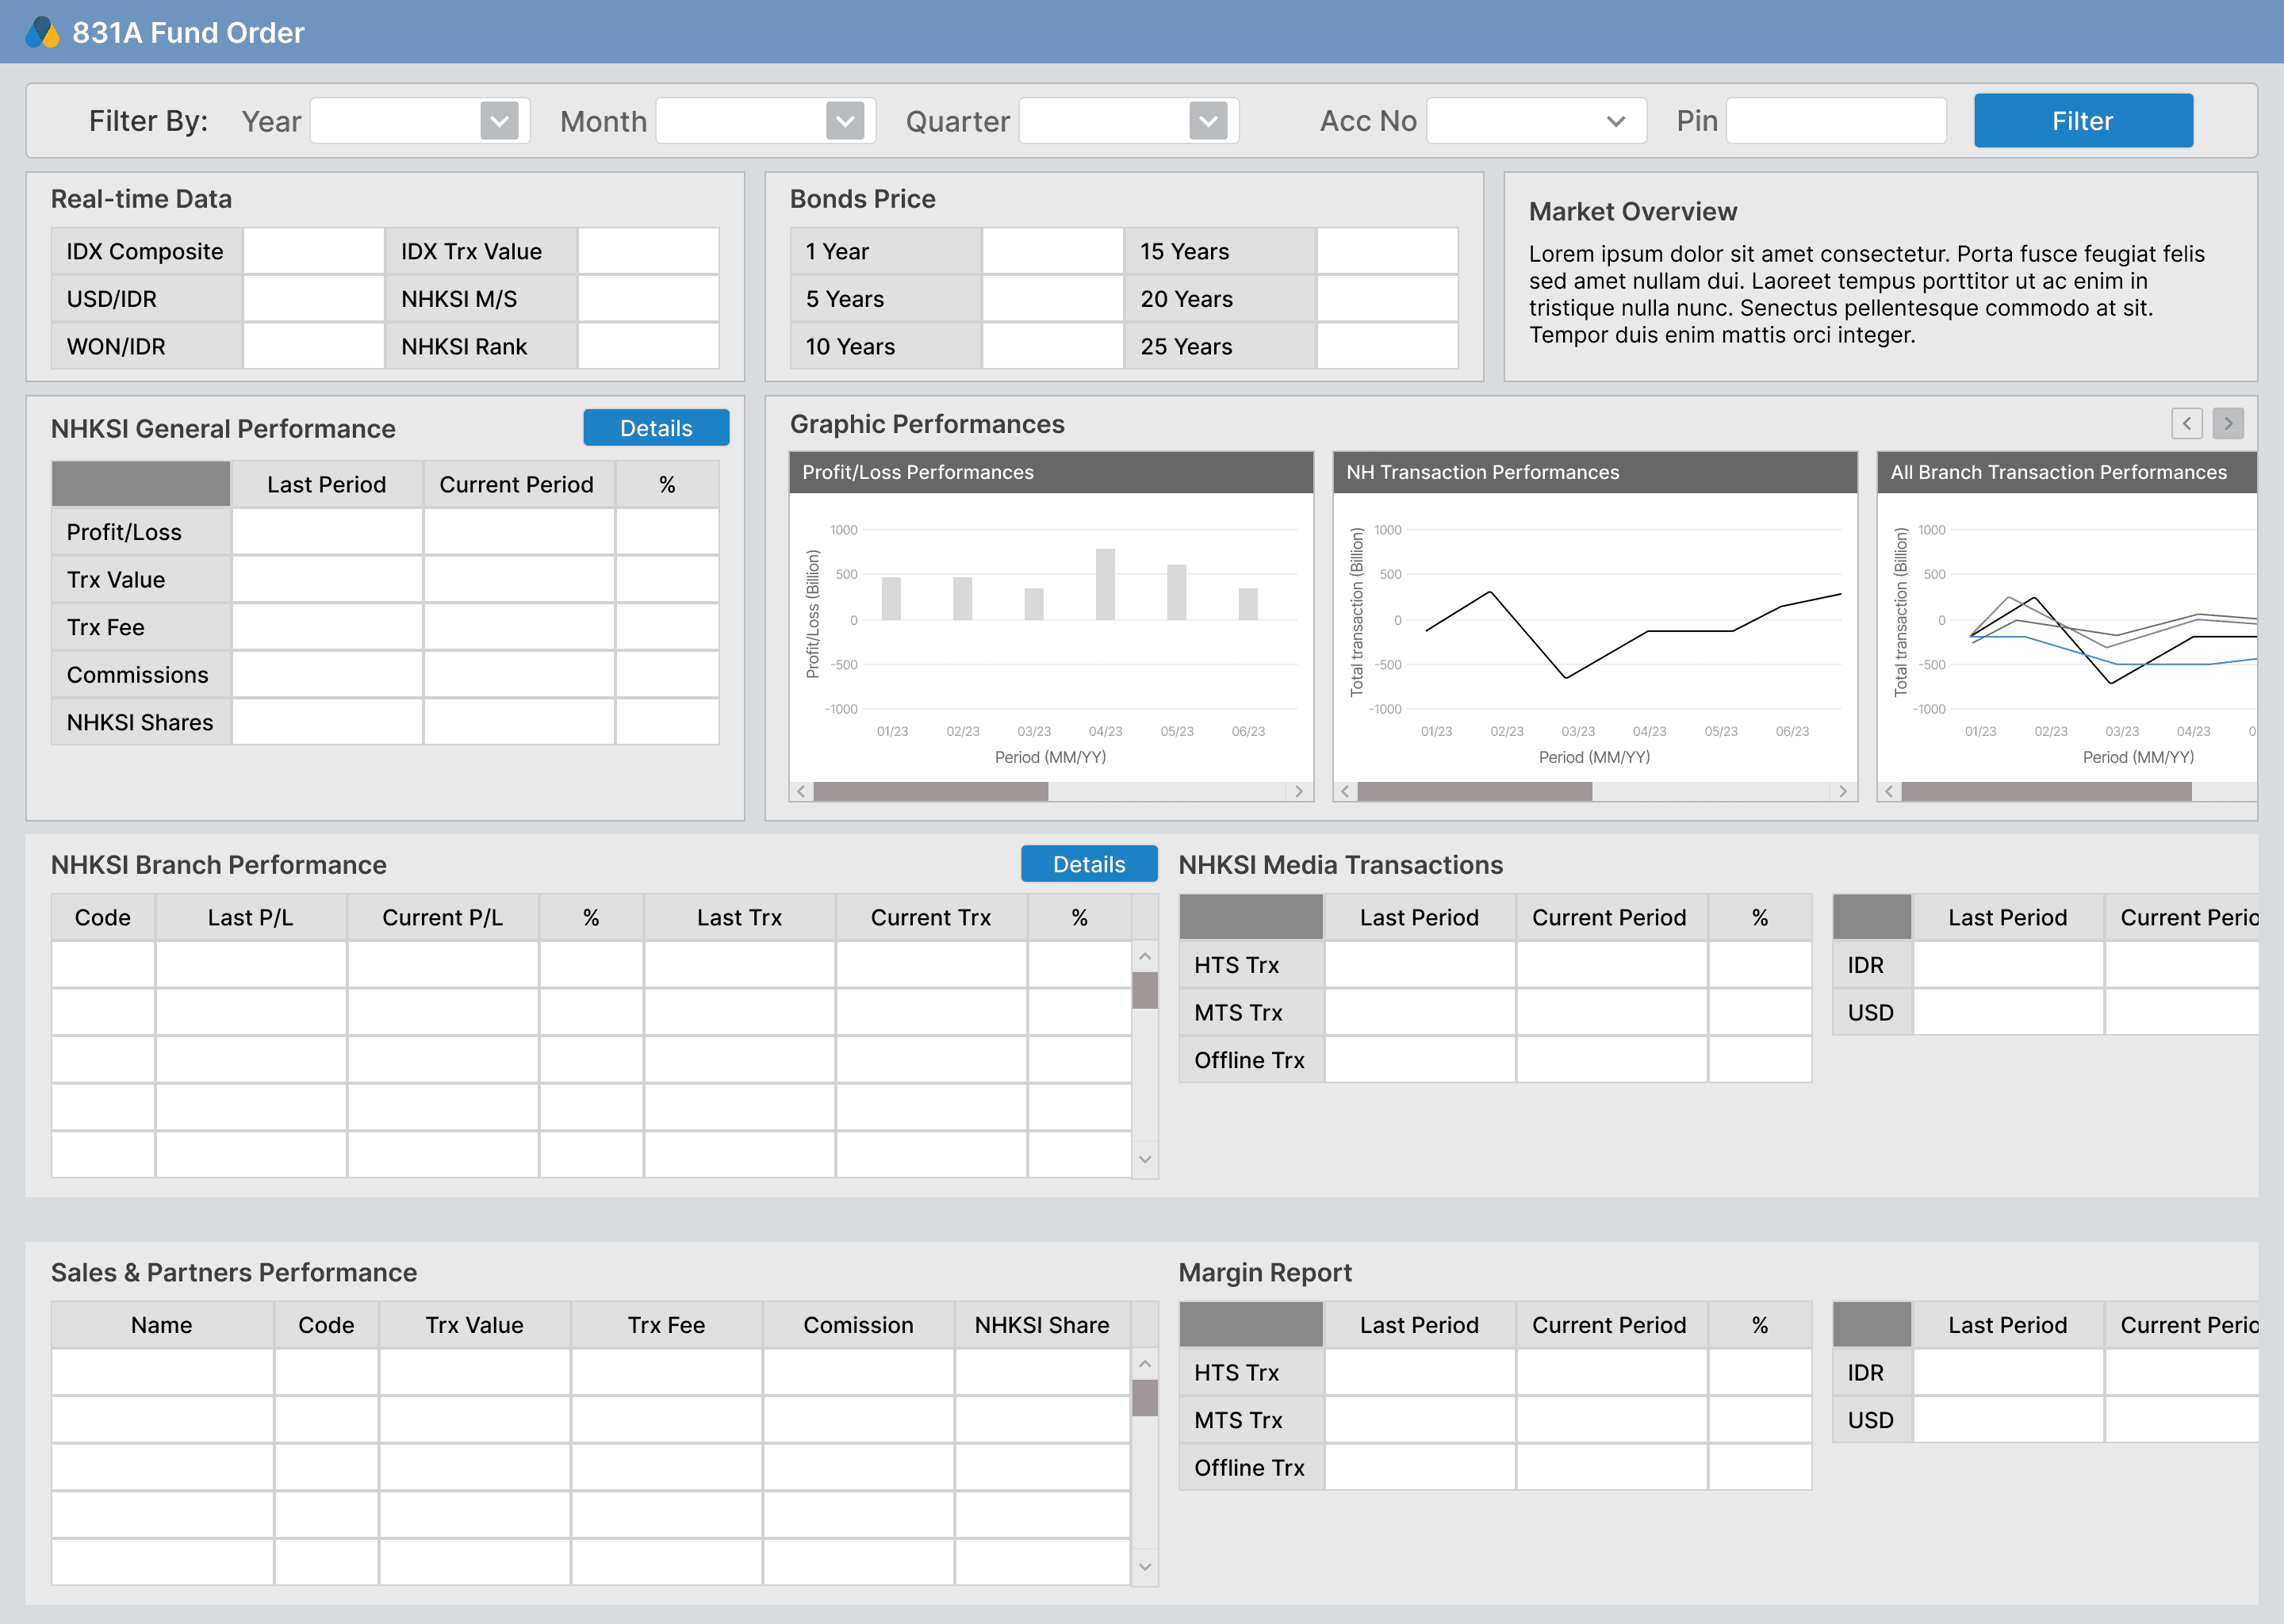Click the 20 Years bond price cell

coord(1387,298)
